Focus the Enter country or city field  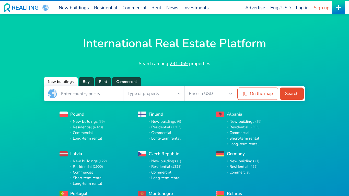(x=89, y=94)
